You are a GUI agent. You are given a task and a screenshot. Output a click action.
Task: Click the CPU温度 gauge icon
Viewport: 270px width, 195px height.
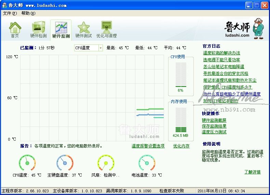(27, 163)
